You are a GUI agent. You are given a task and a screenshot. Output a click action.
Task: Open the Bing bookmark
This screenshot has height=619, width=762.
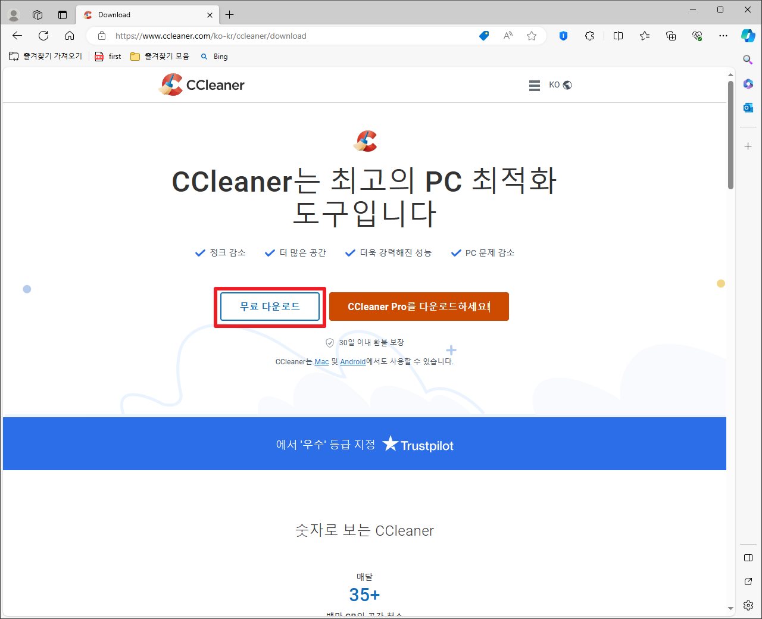pos(214,56)
